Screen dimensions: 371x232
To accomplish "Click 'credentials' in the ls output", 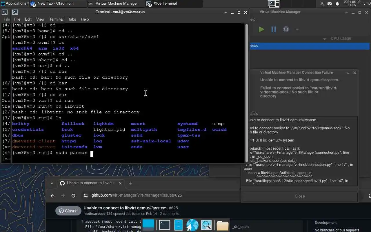I will [28, 130].
